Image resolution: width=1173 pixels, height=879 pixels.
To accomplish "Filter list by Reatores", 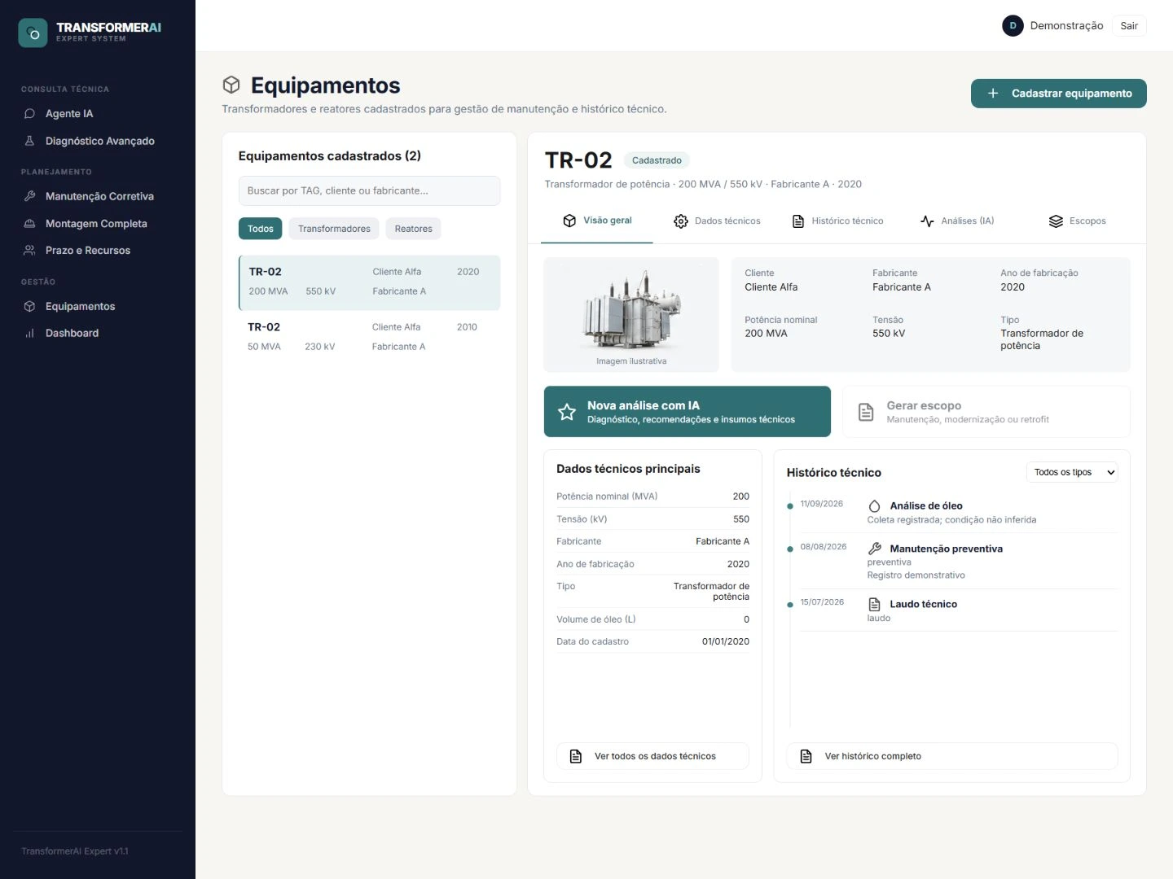I will [x=414, y=229].
